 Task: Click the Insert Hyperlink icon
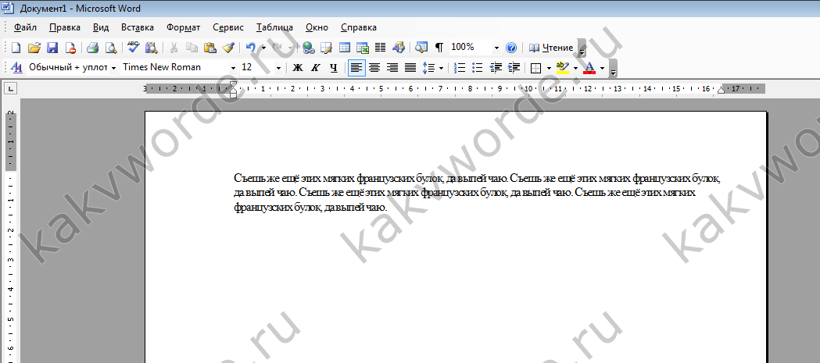(x=309, y=48)
